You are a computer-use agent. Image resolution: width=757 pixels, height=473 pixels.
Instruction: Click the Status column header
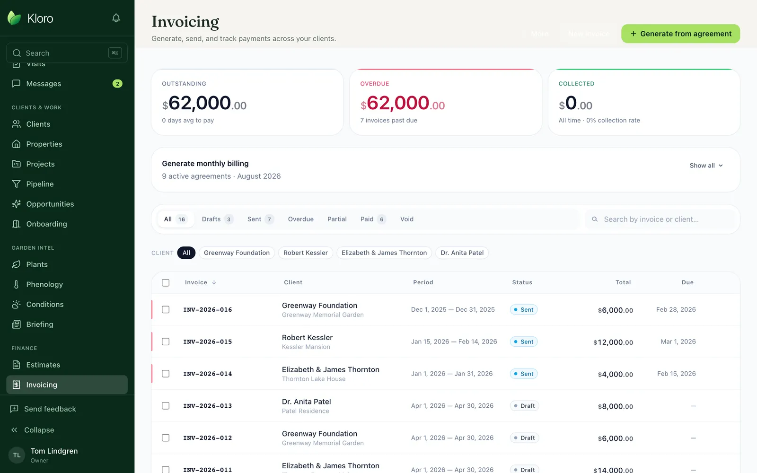click(x=522, y=282)
